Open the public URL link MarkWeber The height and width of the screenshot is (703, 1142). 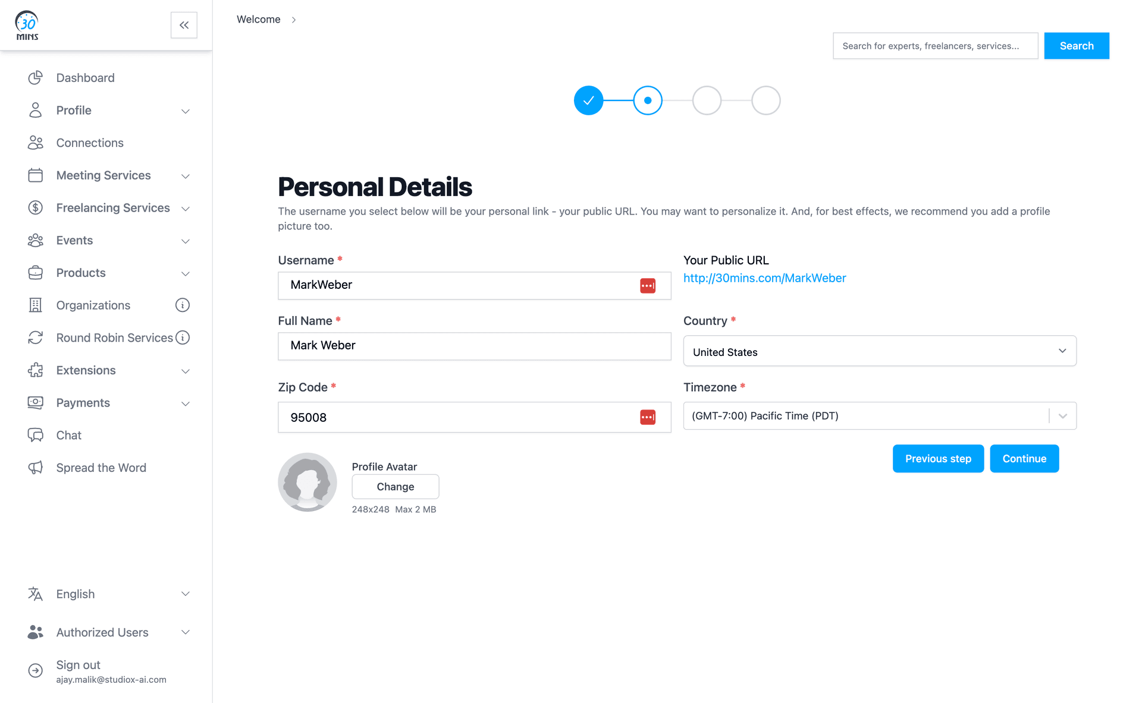pyautogui.click(x=765, y=278)
